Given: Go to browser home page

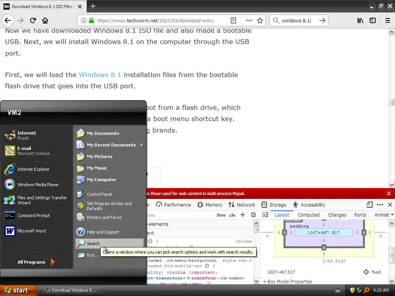Looking at the screenshot, I should point(45,20).
